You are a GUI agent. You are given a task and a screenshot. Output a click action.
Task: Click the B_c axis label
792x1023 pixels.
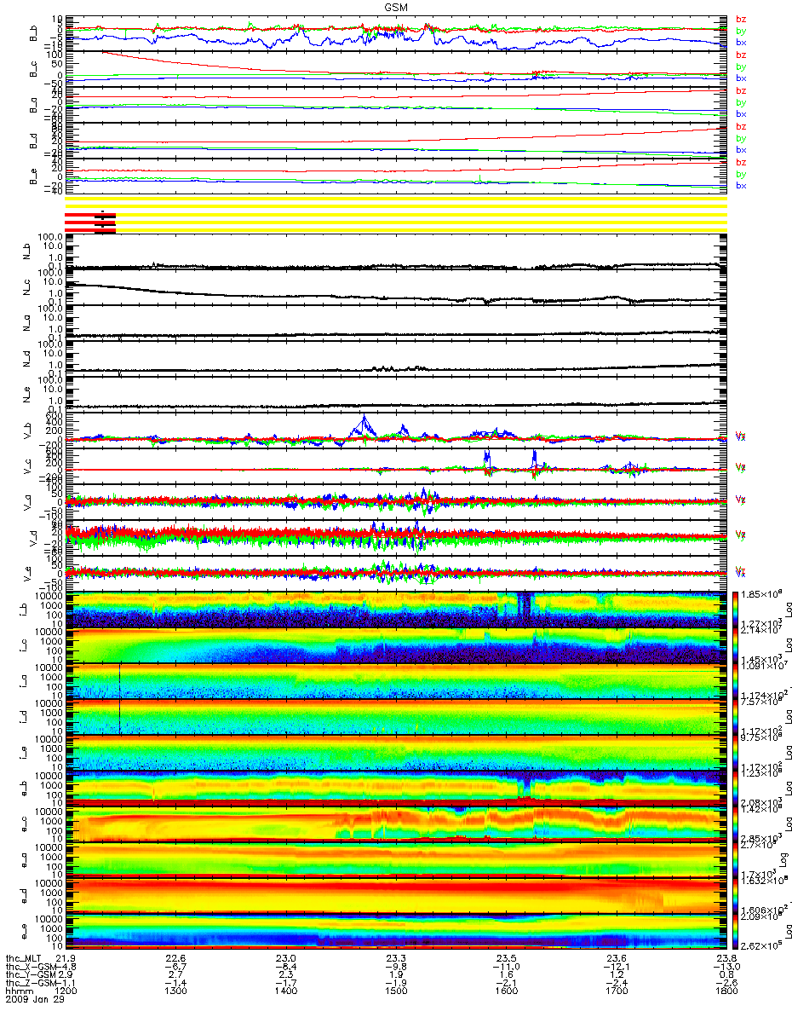[x=34, y=69]
